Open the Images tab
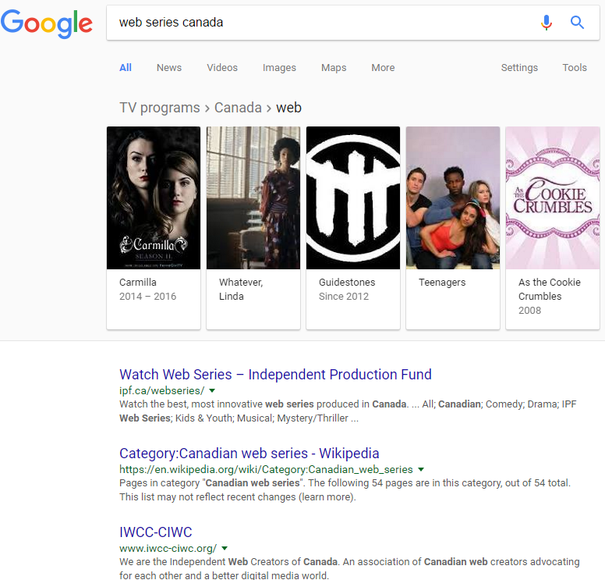Image resolution: width=605 pixels, height=580 pixels. (x=279, y=68)
